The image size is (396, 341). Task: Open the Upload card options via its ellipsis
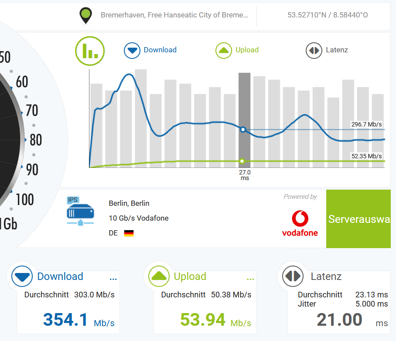(x=250, y=279)
